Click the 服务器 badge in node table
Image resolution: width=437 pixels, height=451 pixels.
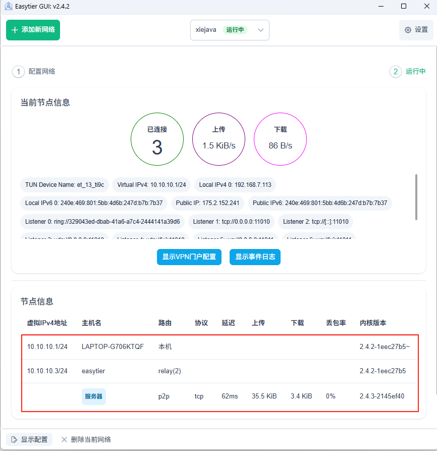tap(93, 396)
